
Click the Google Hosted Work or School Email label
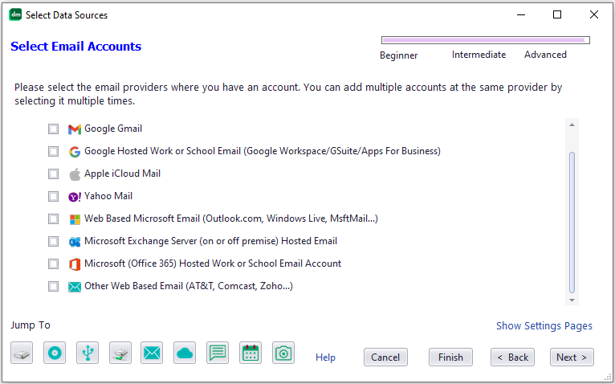coord(263,151)
